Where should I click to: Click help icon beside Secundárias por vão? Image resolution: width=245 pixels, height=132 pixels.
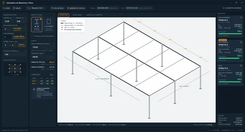(x=26, y=25)
